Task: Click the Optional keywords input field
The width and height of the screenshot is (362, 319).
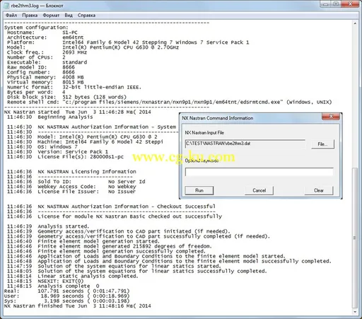Action: 259,172
